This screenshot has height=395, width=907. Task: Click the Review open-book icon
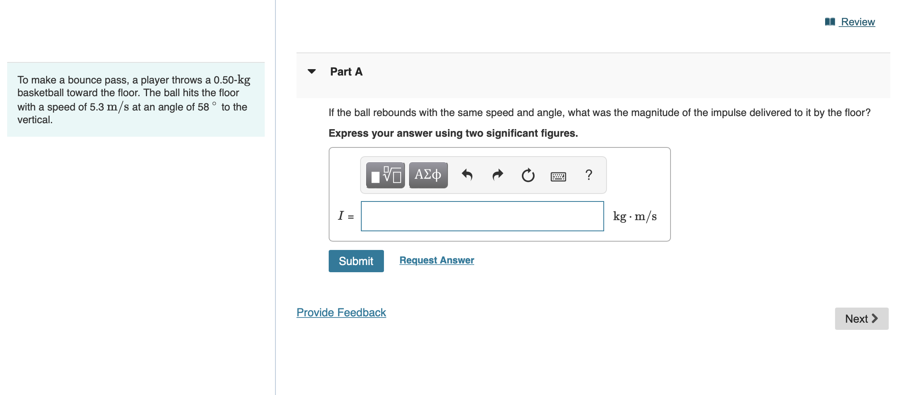coord(829,22)
